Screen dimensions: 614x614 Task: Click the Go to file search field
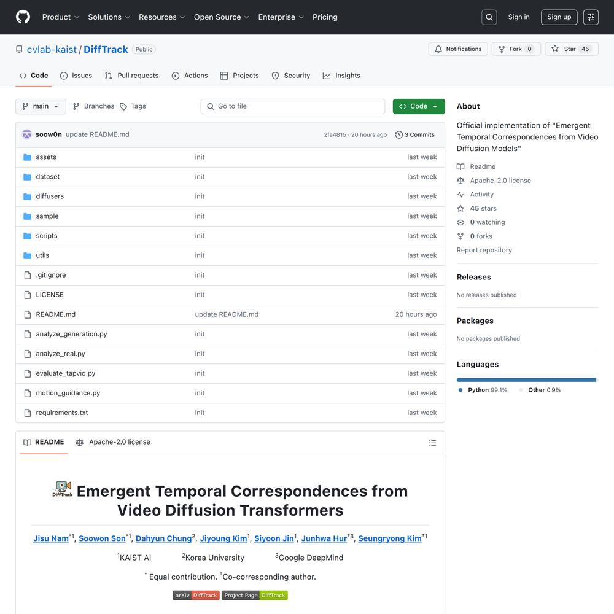[x=292, y=106]
